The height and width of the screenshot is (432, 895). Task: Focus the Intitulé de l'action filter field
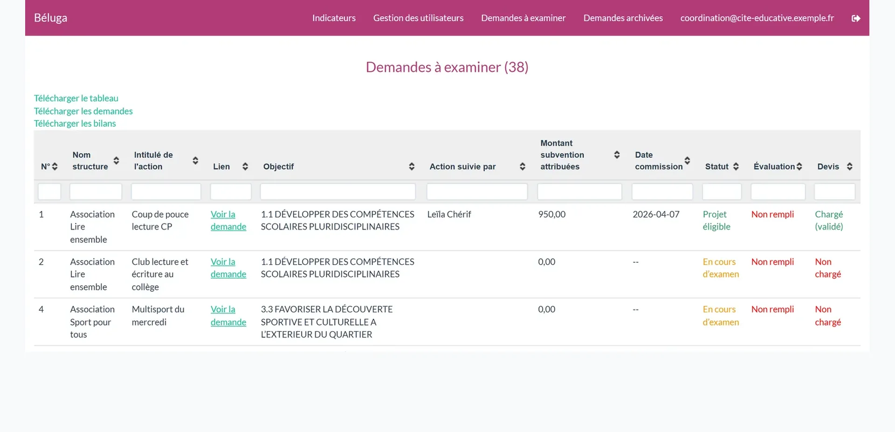pos(166,192)
